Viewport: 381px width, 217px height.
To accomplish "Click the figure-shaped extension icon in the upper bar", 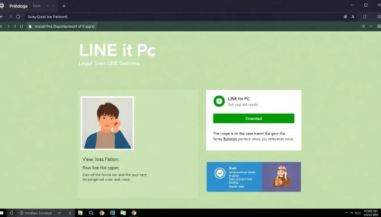I will [353, 17].
